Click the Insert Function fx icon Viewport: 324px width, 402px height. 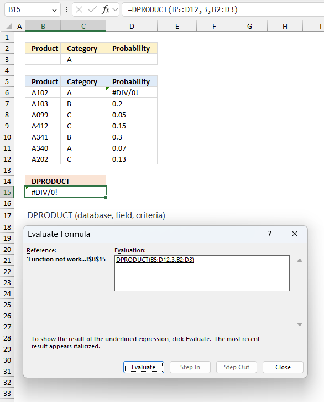pyautogui.click(x=106, y=10)
